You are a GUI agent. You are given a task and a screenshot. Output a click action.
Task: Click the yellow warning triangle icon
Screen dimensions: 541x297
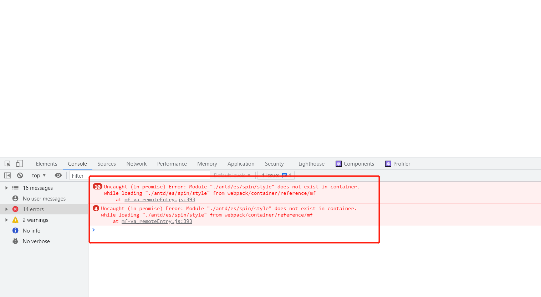[15, 220]
